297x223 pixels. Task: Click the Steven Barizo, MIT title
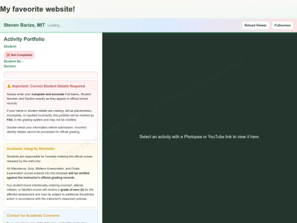[24, 25]
